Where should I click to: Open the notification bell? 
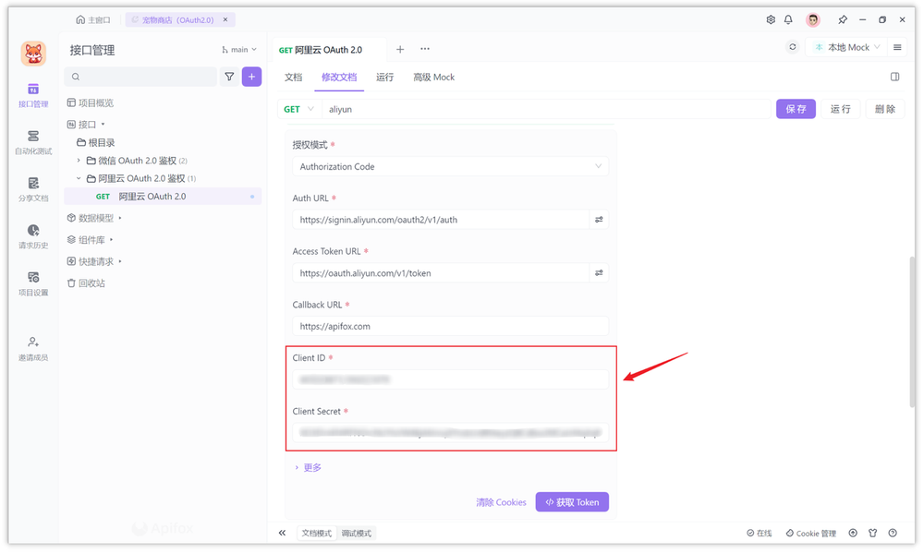(x=789, y=18)
